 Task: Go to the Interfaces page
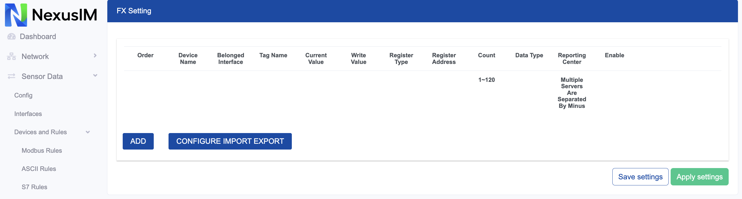(x=28, y=114)
